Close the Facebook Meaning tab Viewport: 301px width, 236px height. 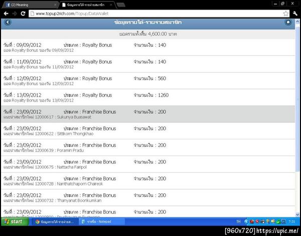pyautogui.click(x=55, y=5)
